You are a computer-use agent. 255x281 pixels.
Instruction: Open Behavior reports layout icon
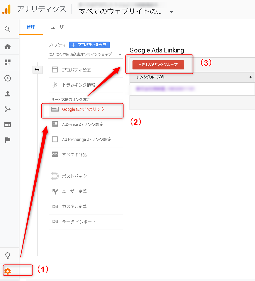[x=8, y=125]
